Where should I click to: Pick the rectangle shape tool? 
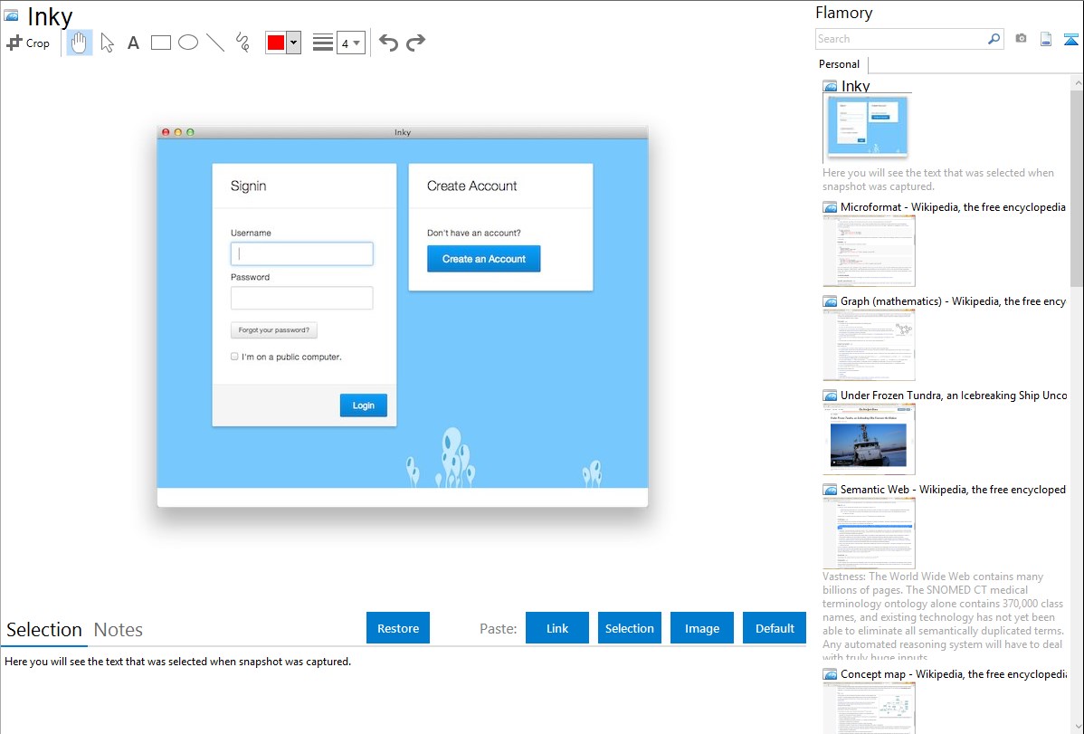[161, 43]
